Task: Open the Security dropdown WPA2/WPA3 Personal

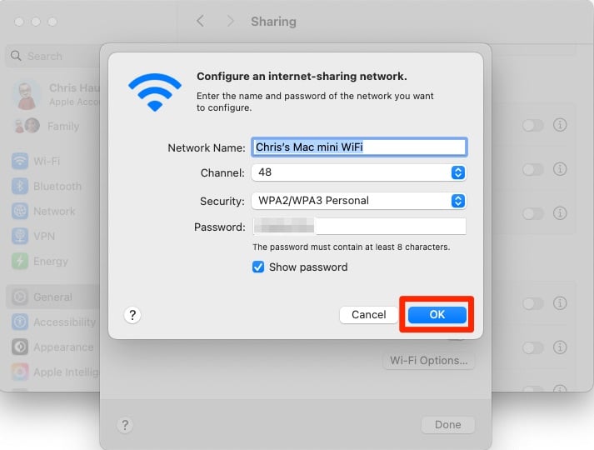Action: pos(359,201)
